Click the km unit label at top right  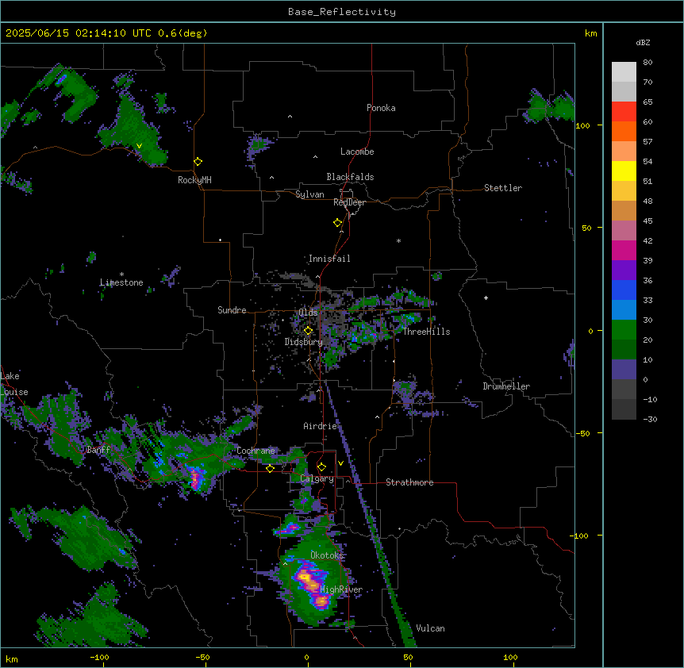tap(590, 33)
